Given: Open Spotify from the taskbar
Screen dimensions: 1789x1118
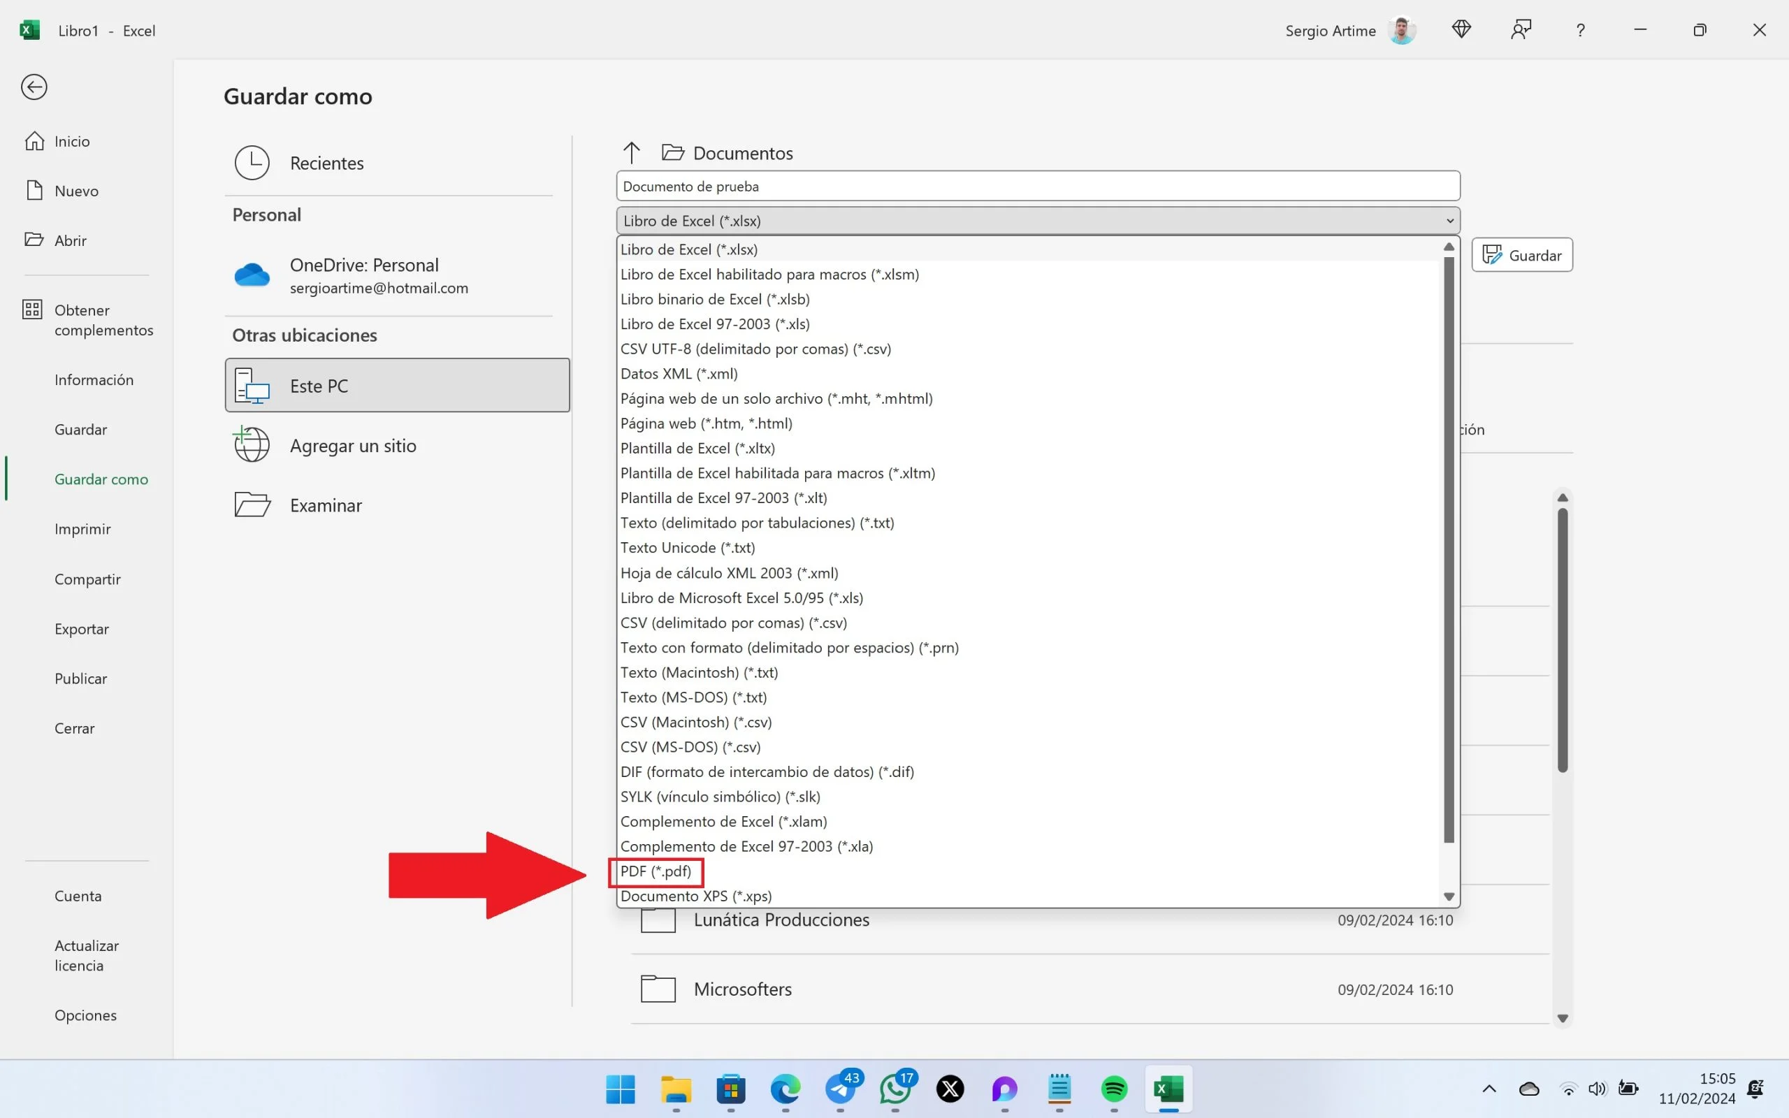Looking at the screenshot, I should pyautogui.click(x=1113, y=1089).
